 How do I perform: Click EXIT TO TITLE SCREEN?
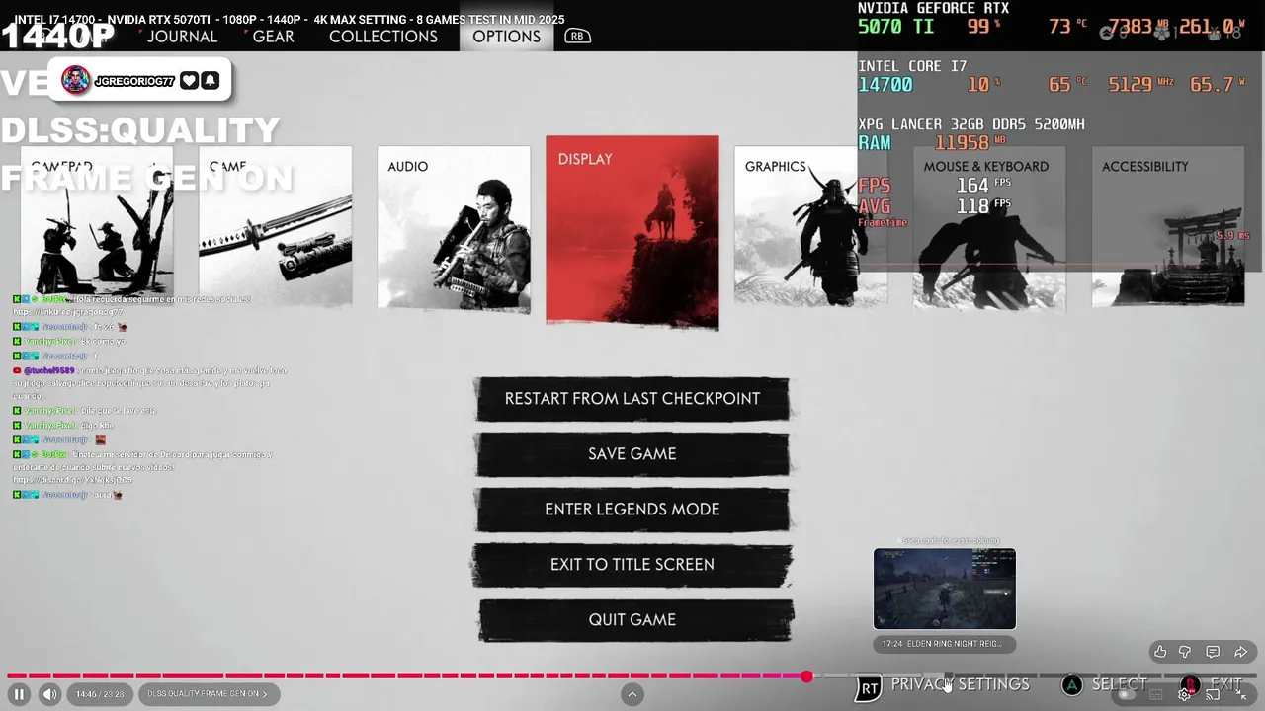tap(632, 565)
